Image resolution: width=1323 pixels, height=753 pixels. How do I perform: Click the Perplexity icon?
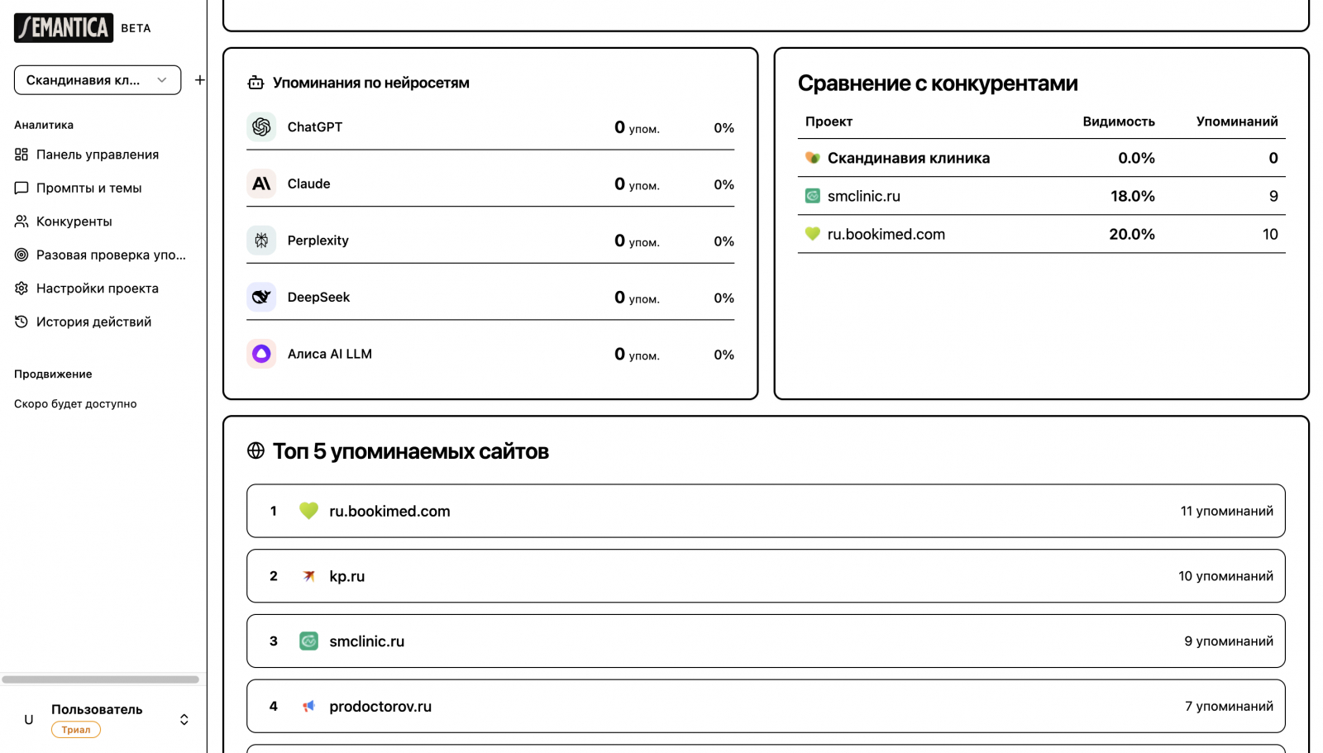261,241
